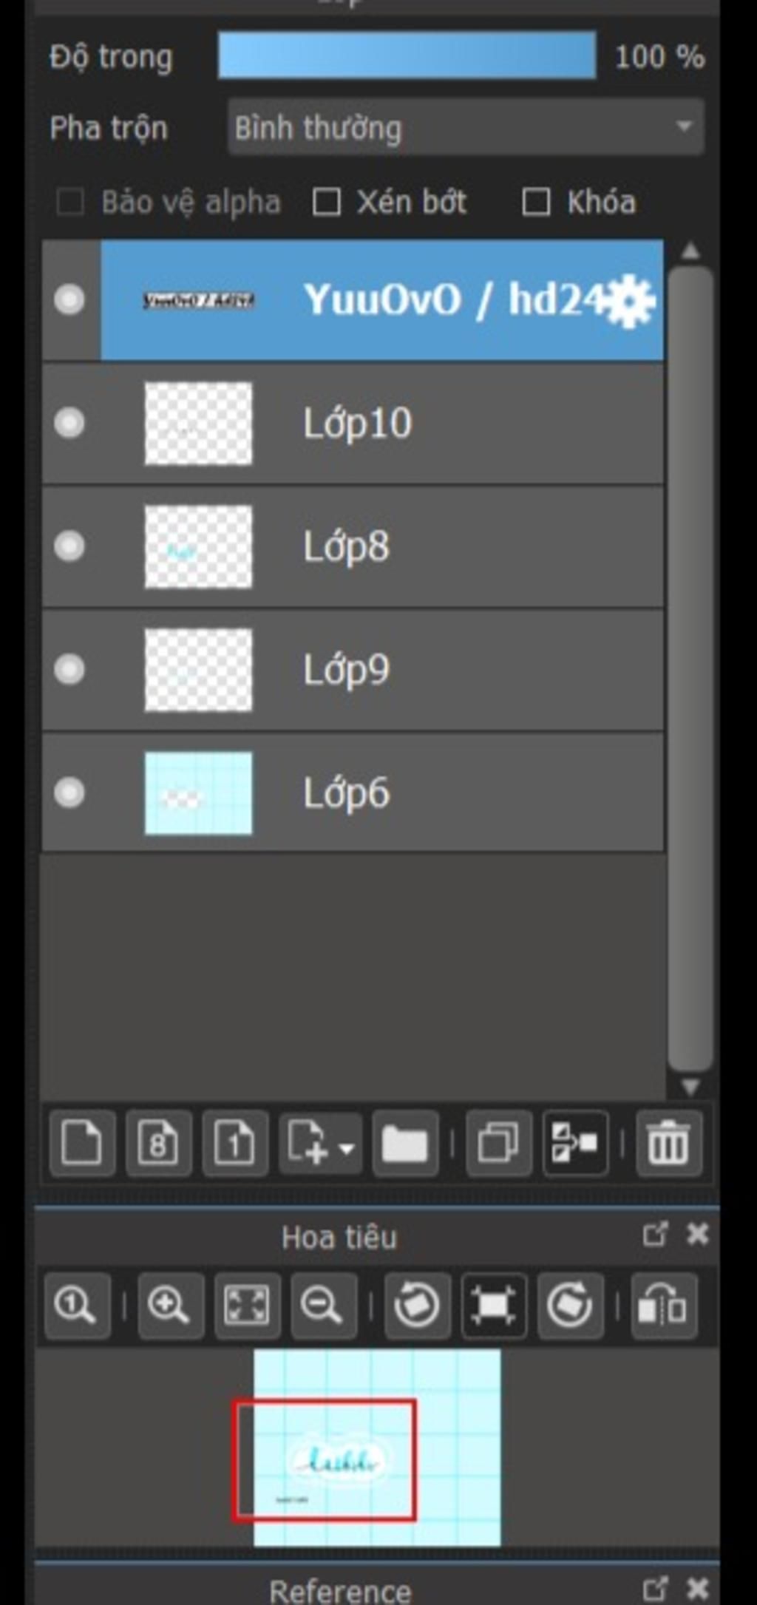The height and width of the screenshot is (1605, 757).
Task: Duplicate the selected layer
Action: [x=498, y=1143]
